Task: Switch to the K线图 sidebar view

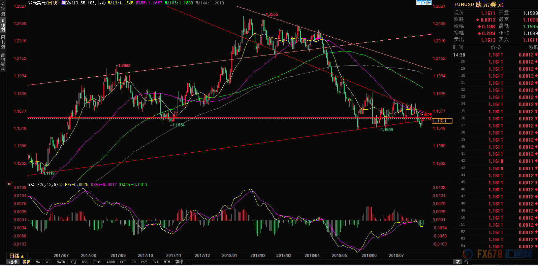Action: pos(3,26)
